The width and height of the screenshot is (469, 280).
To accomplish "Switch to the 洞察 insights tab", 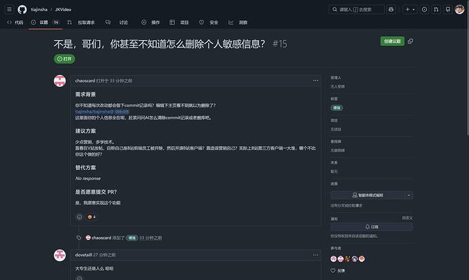I will click(238, 22).
